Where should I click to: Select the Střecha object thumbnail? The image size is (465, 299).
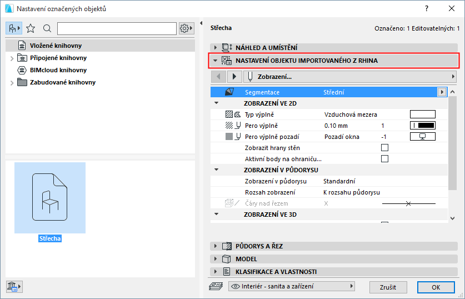click(50, 197)
